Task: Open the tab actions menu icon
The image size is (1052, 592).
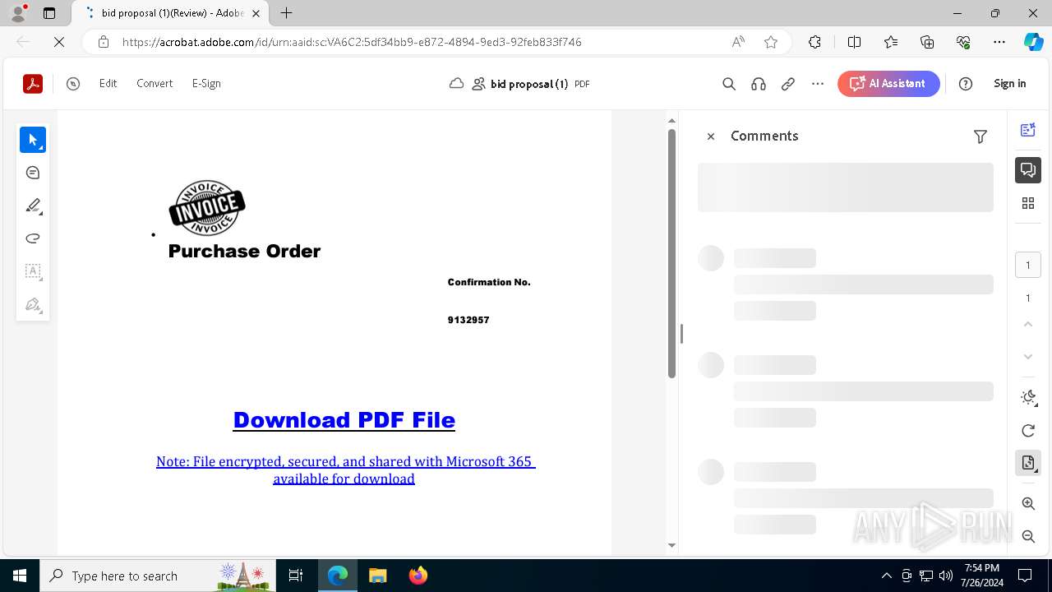Action: [49, 13]
